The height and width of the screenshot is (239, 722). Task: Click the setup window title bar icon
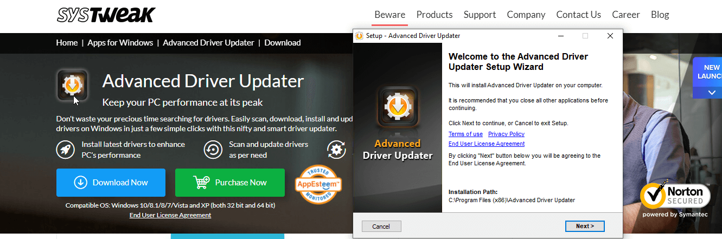tap(359, 36)
